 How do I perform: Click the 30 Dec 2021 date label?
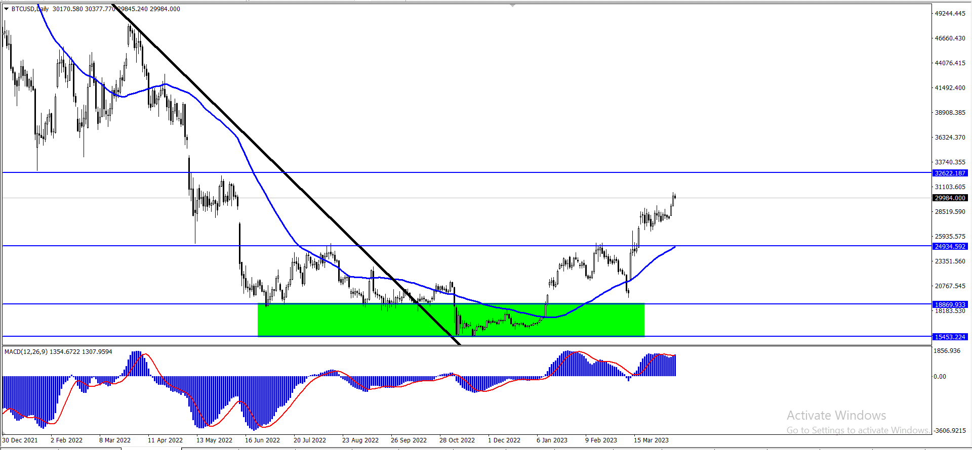tap(20, 440)
